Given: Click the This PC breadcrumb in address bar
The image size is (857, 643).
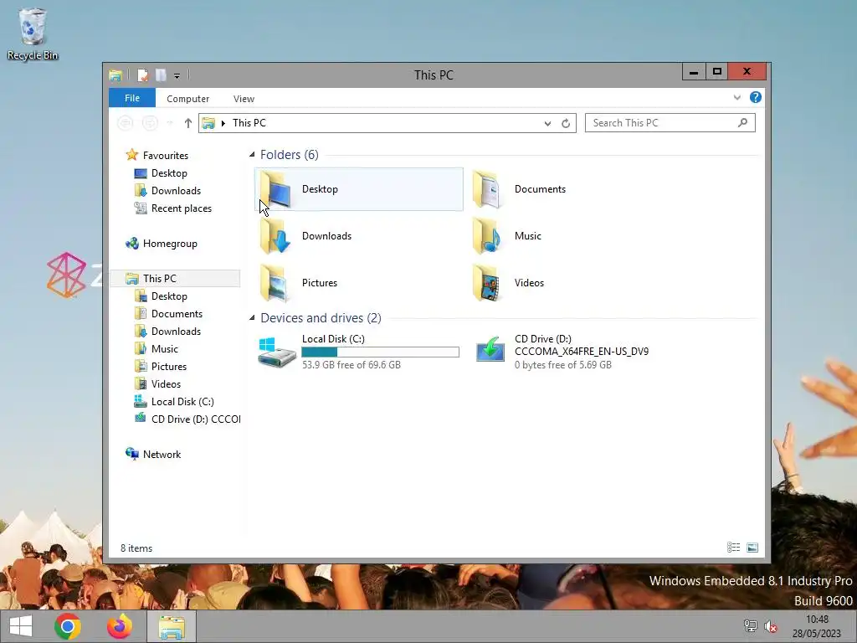Looking at the screenshot, I should click(x=249, y=123).
